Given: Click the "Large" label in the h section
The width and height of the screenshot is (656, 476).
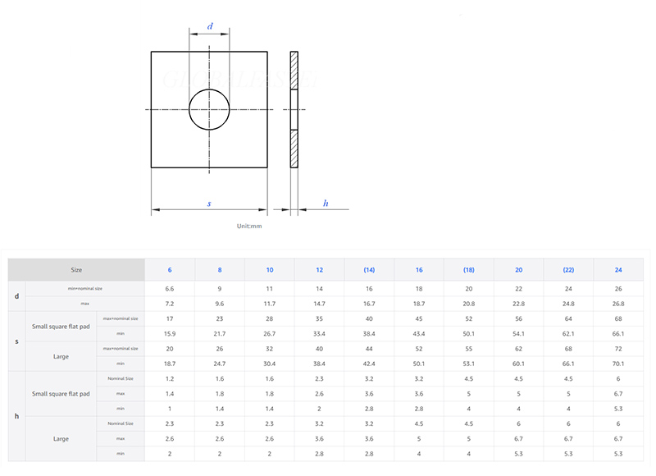Looking at the screenshot, I should (62, 438).
